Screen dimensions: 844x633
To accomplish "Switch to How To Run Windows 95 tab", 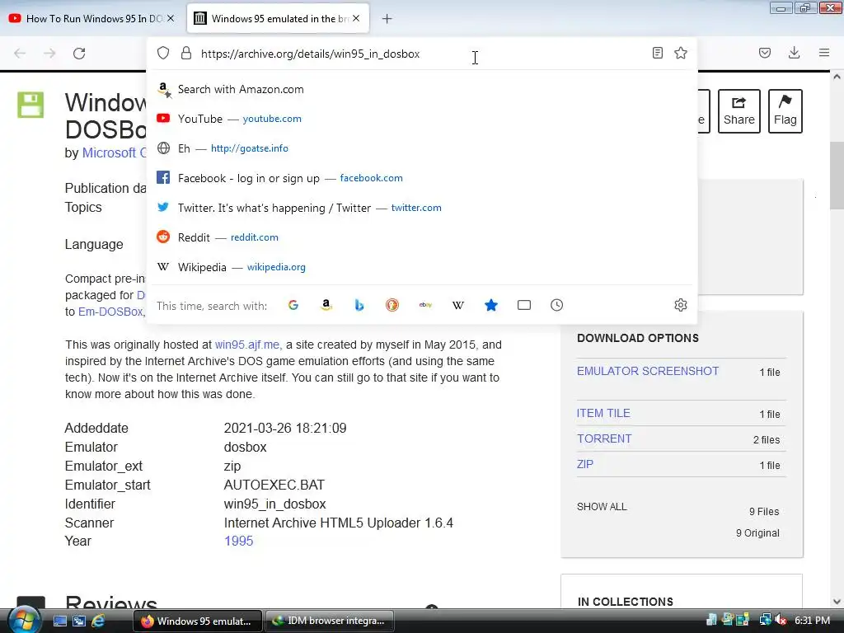I will tap(91, 18).
